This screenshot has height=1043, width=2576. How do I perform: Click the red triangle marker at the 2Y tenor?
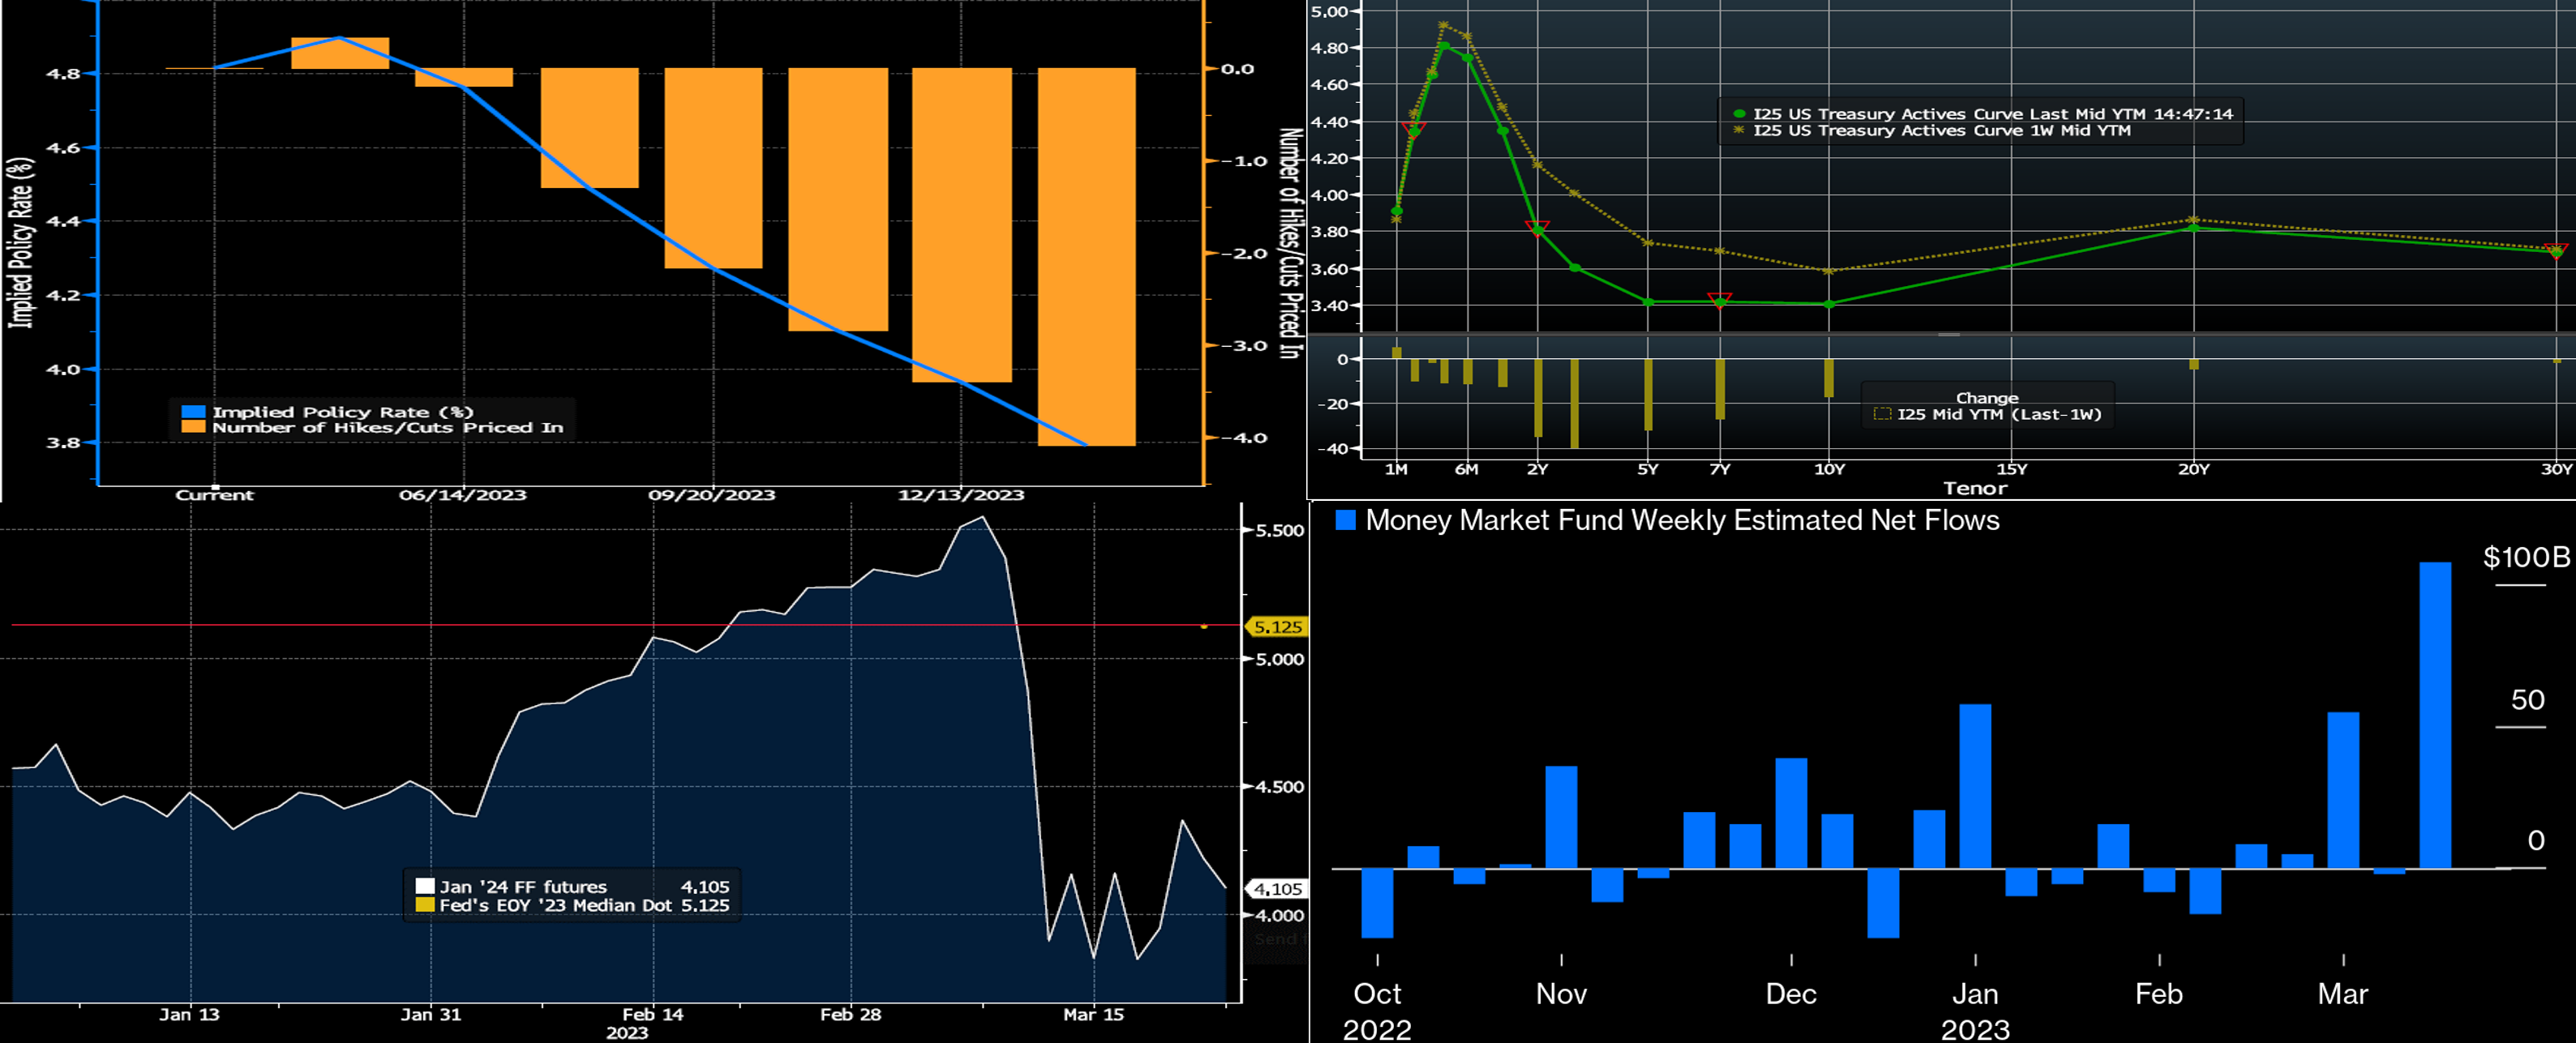pyautogui.click(x=1538, y=228)
